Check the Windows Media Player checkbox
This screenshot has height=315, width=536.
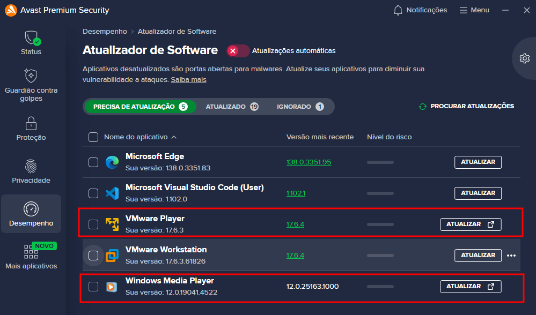[x=93, y=287]
